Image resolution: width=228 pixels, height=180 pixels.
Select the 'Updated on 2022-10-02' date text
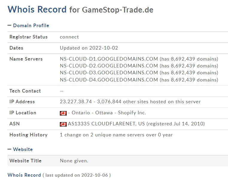pyautogui.click(x=89, y=48)
